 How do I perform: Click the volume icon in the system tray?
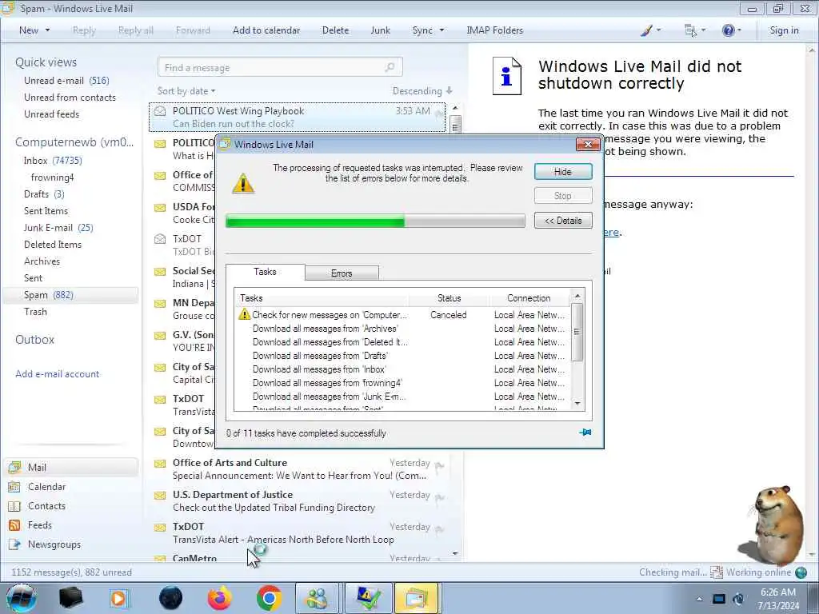pyautogui.click(x=738, y=599)
